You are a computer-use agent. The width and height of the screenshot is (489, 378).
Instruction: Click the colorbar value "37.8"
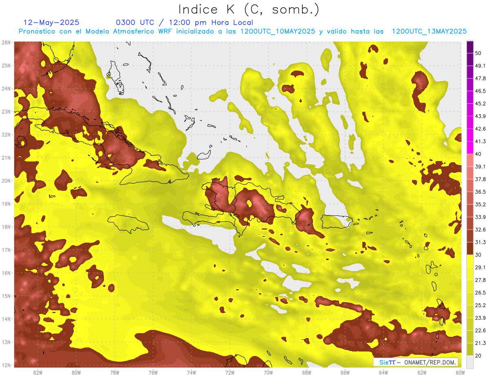click(x=480, y=179)
